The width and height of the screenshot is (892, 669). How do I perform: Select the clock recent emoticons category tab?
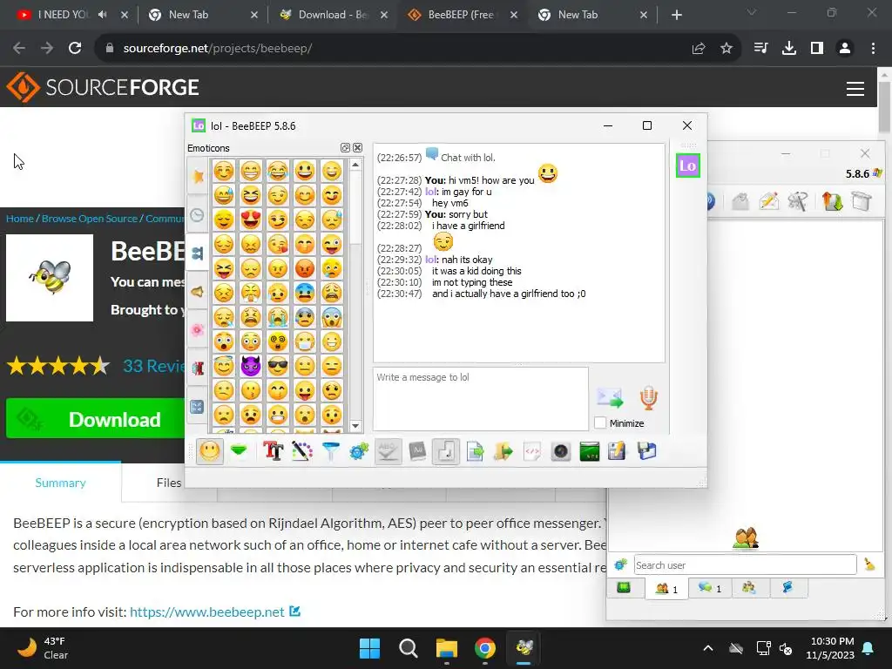point(198,215)
